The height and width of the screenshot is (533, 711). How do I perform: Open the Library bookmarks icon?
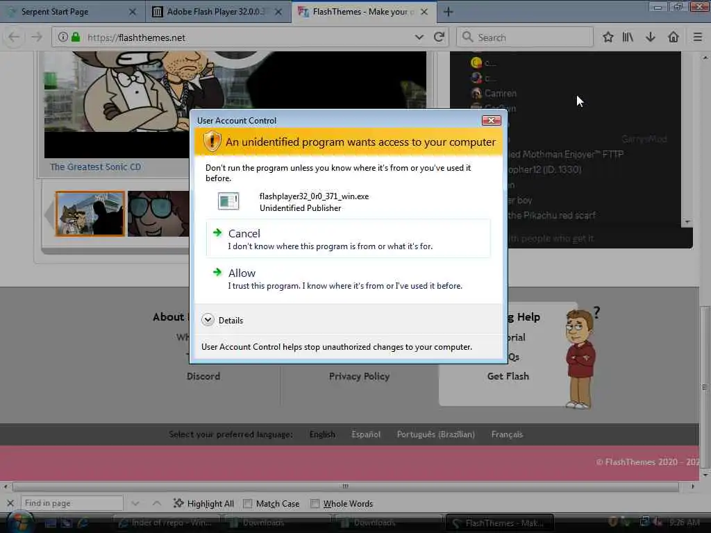click(628, 37)
